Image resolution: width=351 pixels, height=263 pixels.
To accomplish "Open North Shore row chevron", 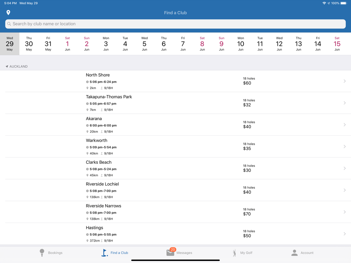I will pyautogui.click(x=345, y=81).
